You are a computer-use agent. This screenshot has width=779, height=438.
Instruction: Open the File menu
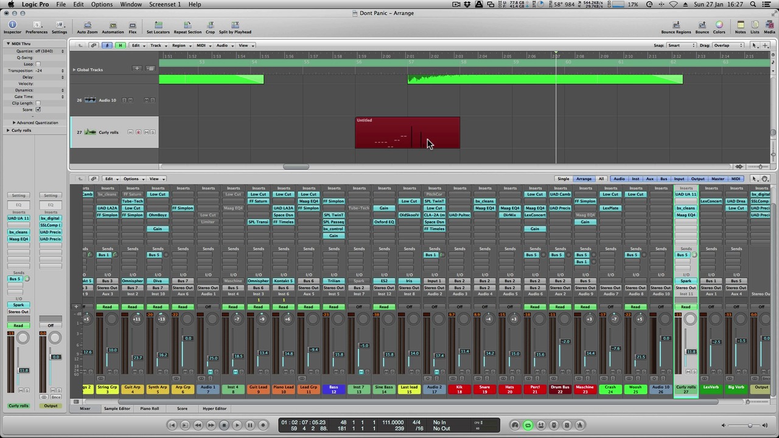61,4
